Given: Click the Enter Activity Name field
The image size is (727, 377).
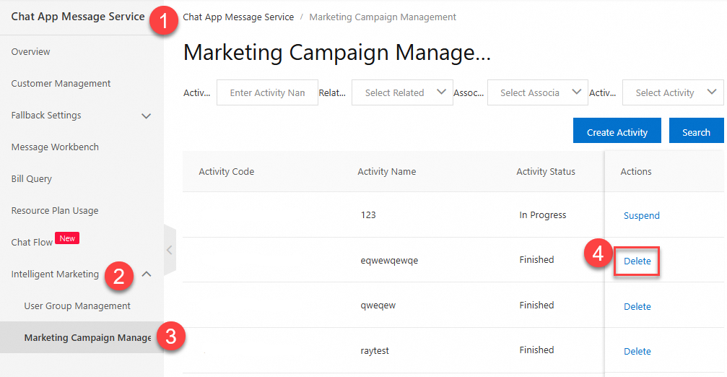Looking at the screenshot, I should point(267,92).
